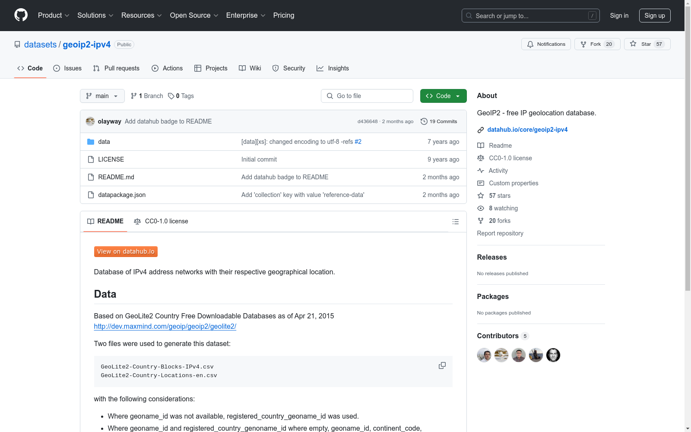Viewport: 691px width, 432px height.
Task: Star the geoip2-ipv4 repository
Action: [x=647, y=44]
